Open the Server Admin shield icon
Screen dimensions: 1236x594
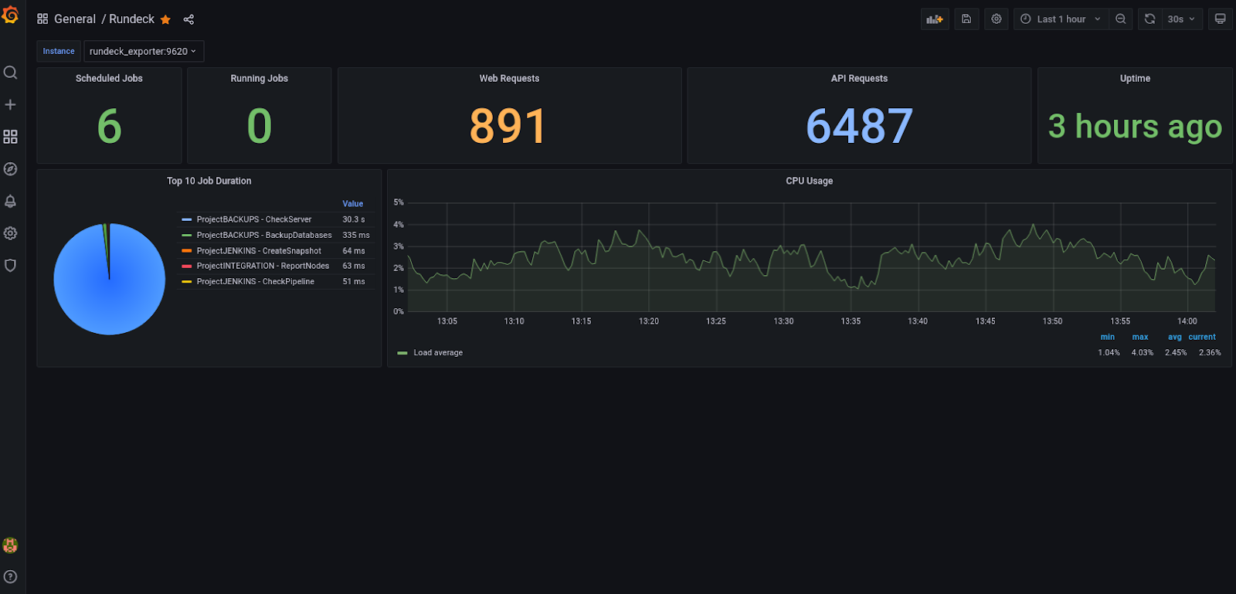tap(10, 266)
